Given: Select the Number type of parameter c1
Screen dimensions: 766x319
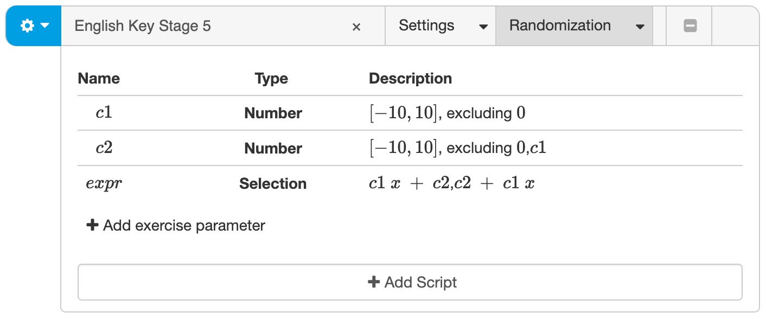Looking at the screenshot, I should 273,113.
